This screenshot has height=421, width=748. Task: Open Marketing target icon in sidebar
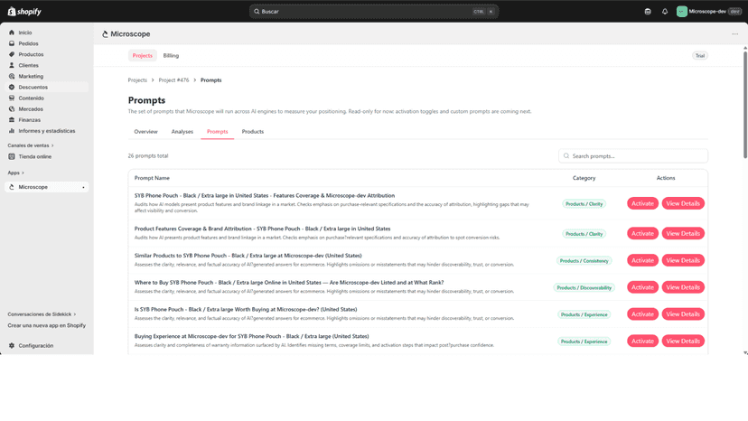point(12,77)
